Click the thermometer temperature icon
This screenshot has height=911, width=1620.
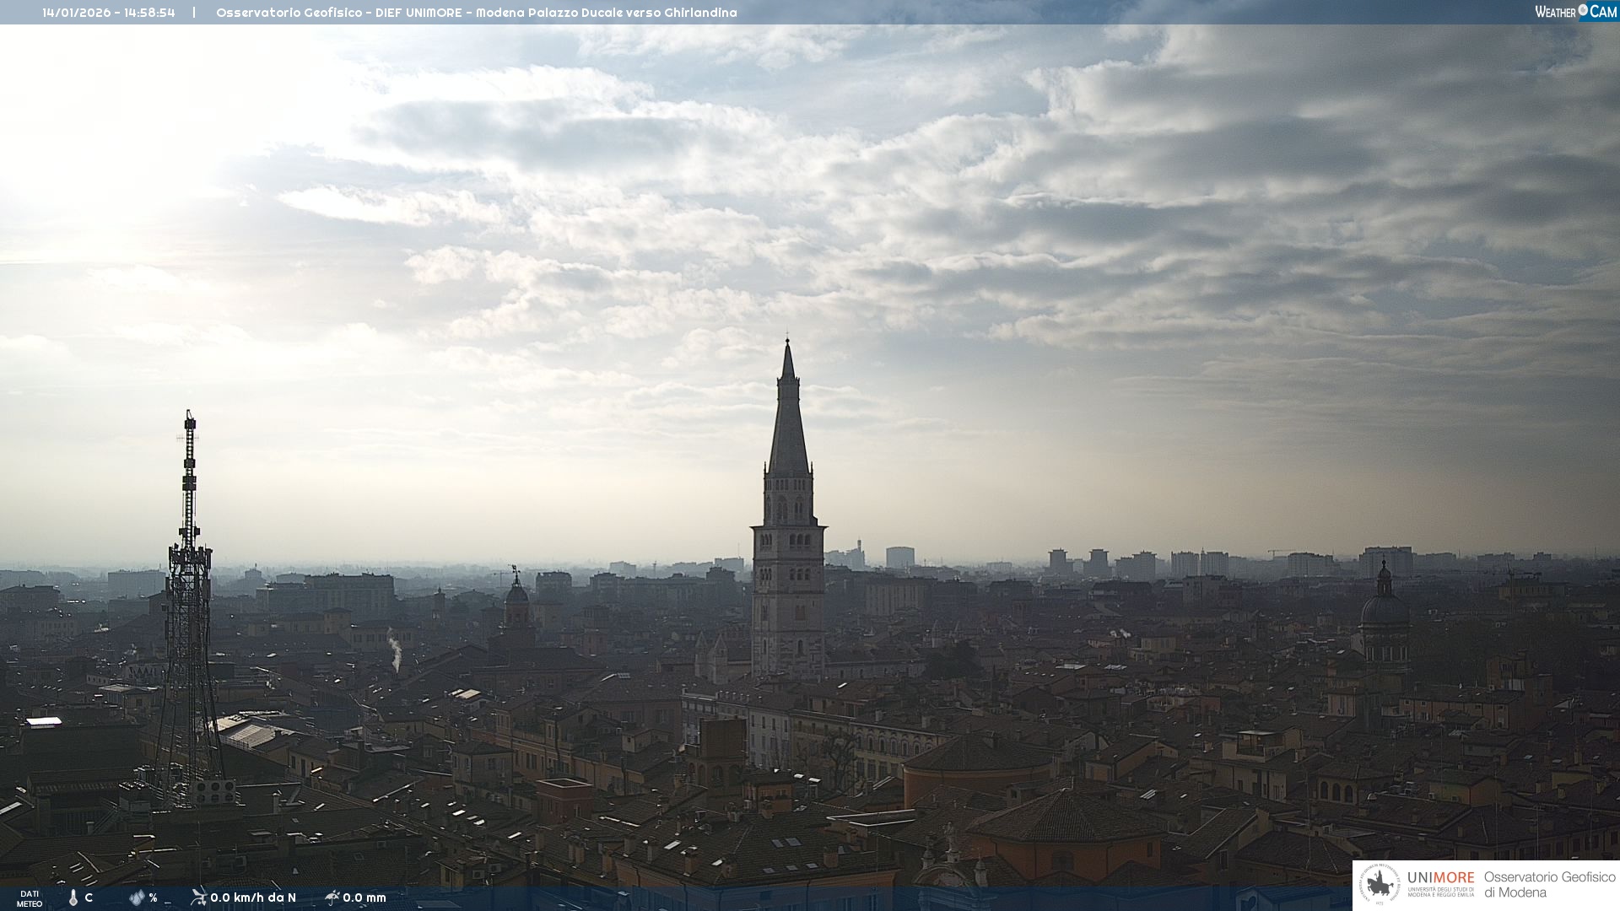tap(73, 898)
